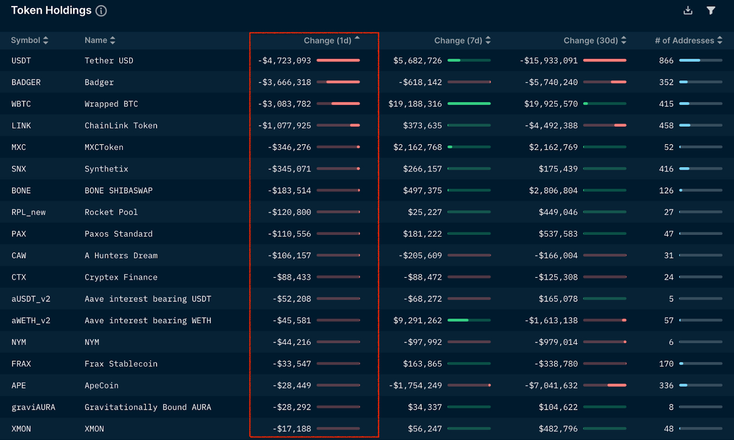734x440 pixels.
Task: Click Aave interest bearing WETH name
Action: 148,320
